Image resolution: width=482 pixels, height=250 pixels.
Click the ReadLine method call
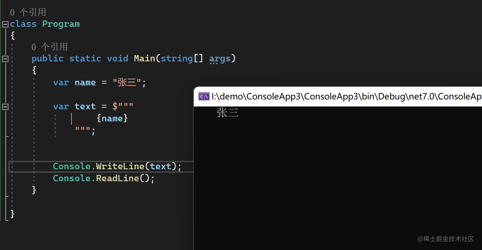coord(117,178)
